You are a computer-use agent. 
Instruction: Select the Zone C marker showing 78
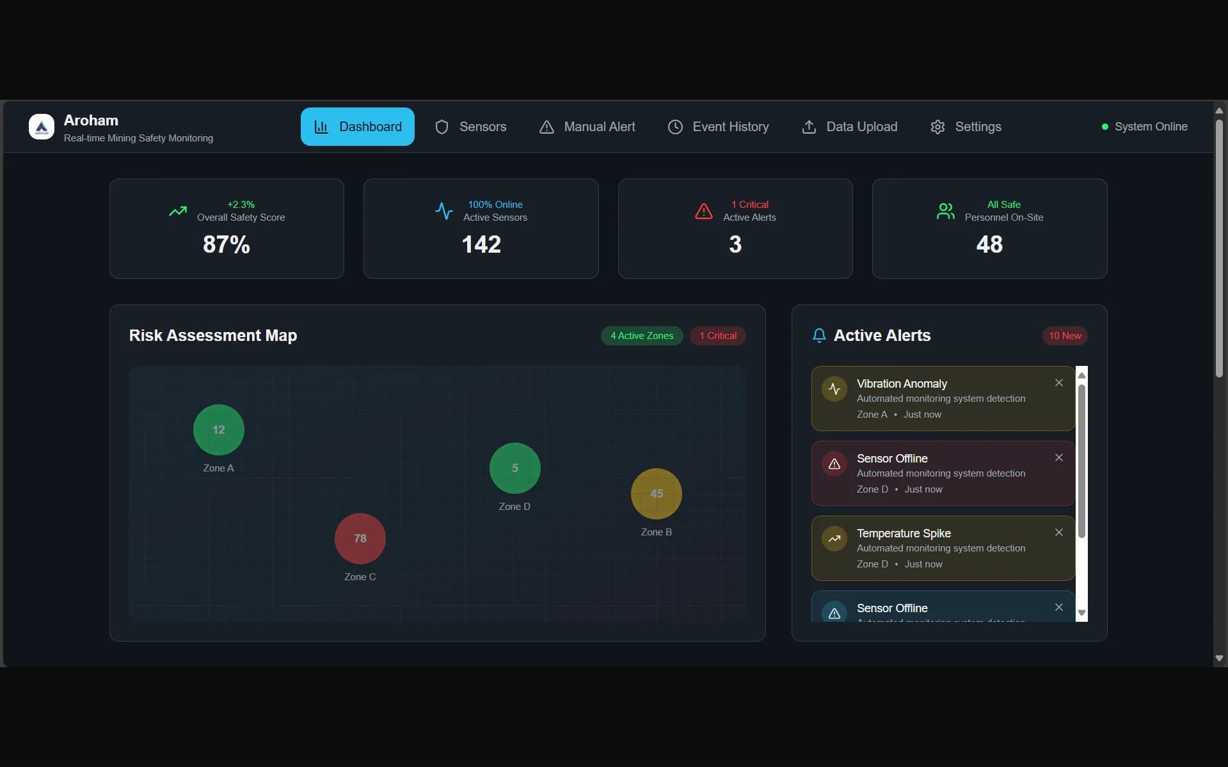[x=360, y=539]
